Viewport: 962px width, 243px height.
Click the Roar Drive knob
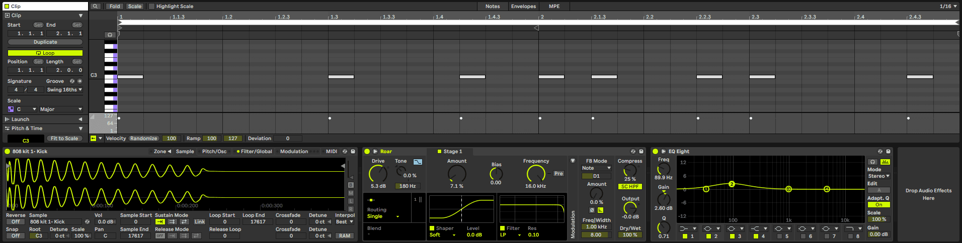[x=378, y=174]
